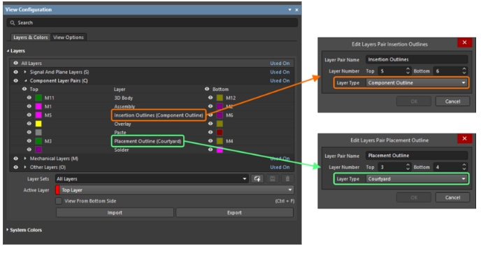Edit Layer Pair Name field Placement Outline

click(x=417, y=155)
